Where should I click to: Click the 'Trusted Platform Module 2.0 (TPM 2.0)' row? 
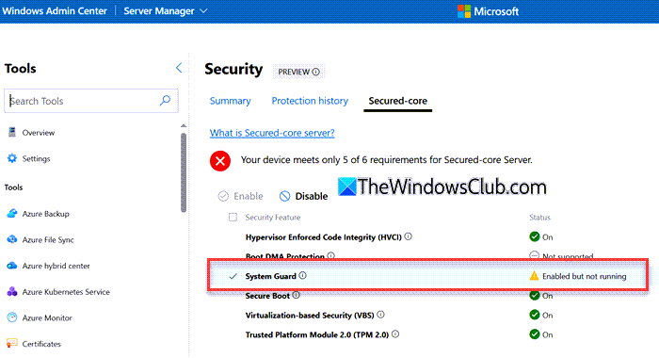427,334
